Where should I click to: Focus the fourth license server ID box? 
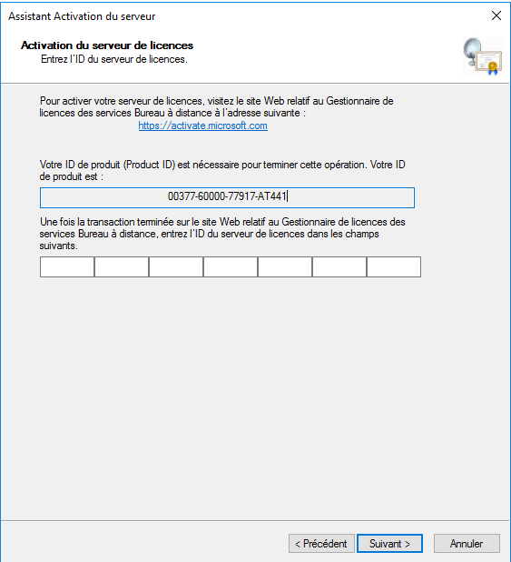click(x=231, y=266)
